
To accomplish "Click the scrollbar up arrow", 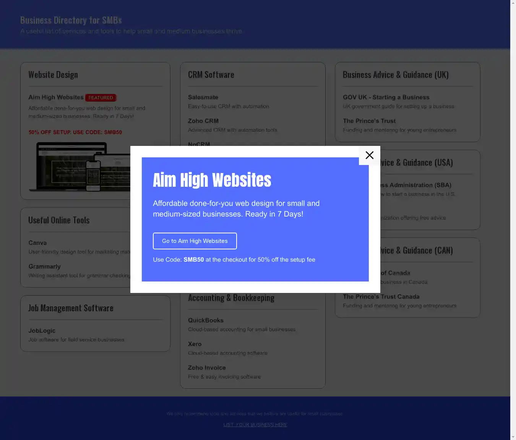I will [513, 3].
